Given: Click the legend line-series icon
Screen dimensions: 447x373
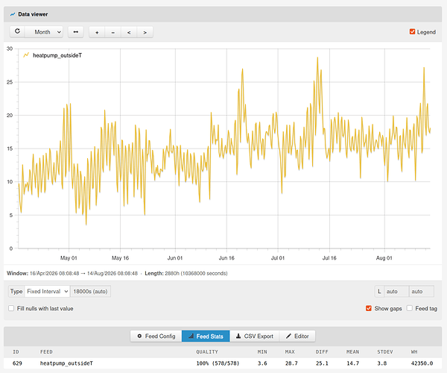Looking at the screenshot, I should tap(26, 54).
